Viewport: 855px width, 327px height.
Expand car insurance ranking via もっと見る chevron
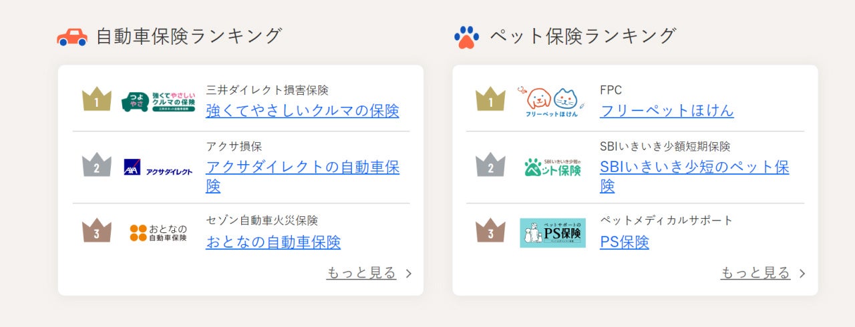click(x=409, y=274)
